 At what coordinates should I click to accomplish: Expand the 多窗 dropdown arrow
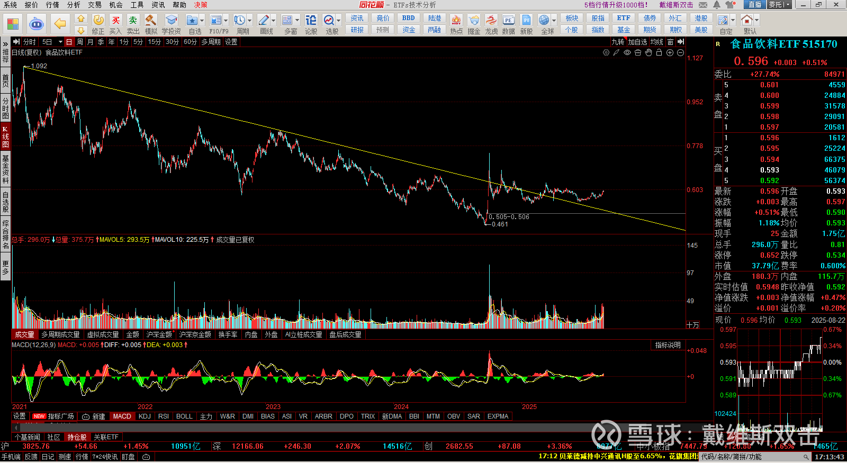tap(297, 21)
